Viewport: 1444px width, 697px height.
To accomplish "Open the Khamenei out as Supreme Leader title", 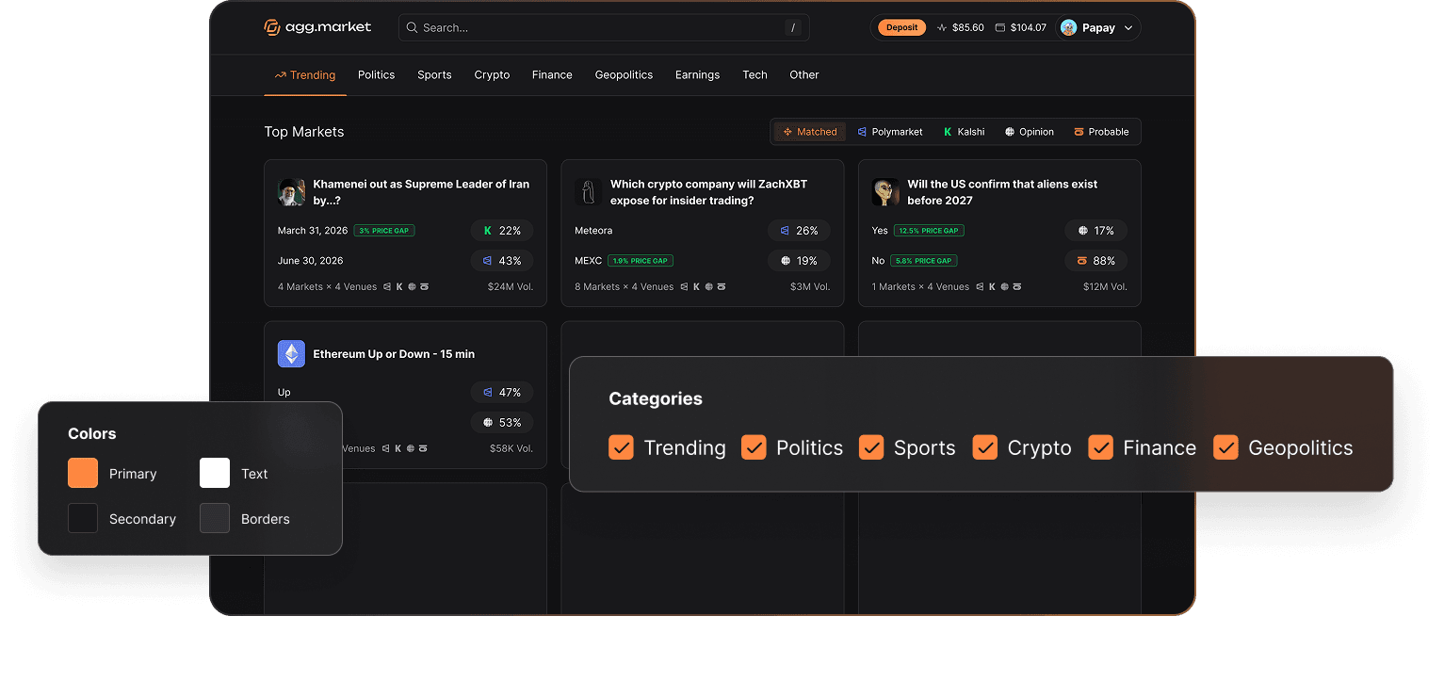I will click(x=421, y=192).
